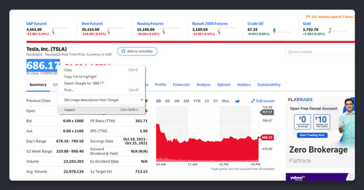Screen dimensions: 364x190
Task: Click the Avg. Volume value 22,970,134
Action: [74, 171]
